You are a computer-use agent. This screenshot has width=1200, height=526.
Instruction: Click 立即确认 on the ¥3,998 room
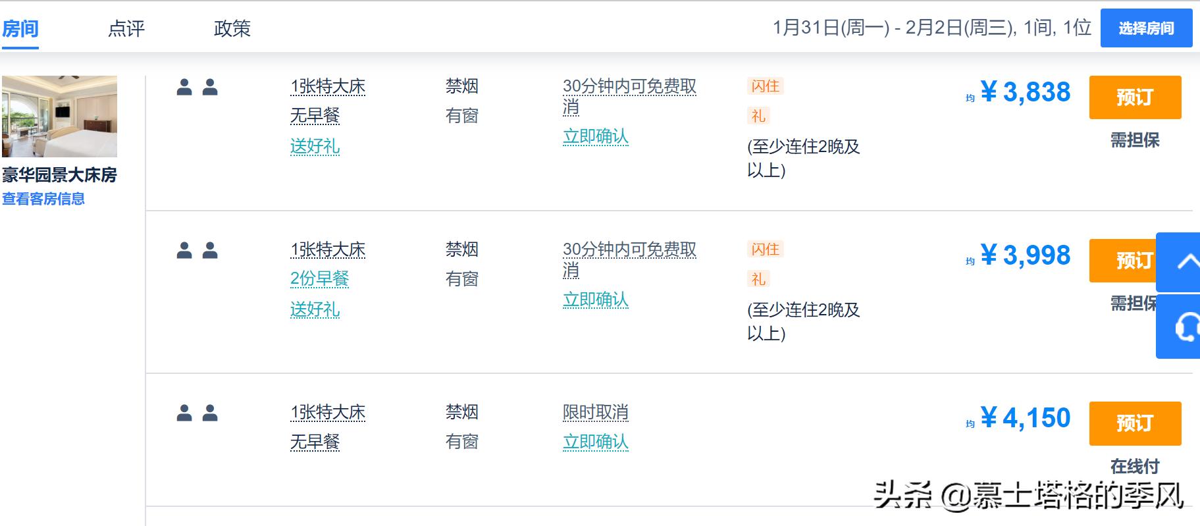click(x=596, y=300)
